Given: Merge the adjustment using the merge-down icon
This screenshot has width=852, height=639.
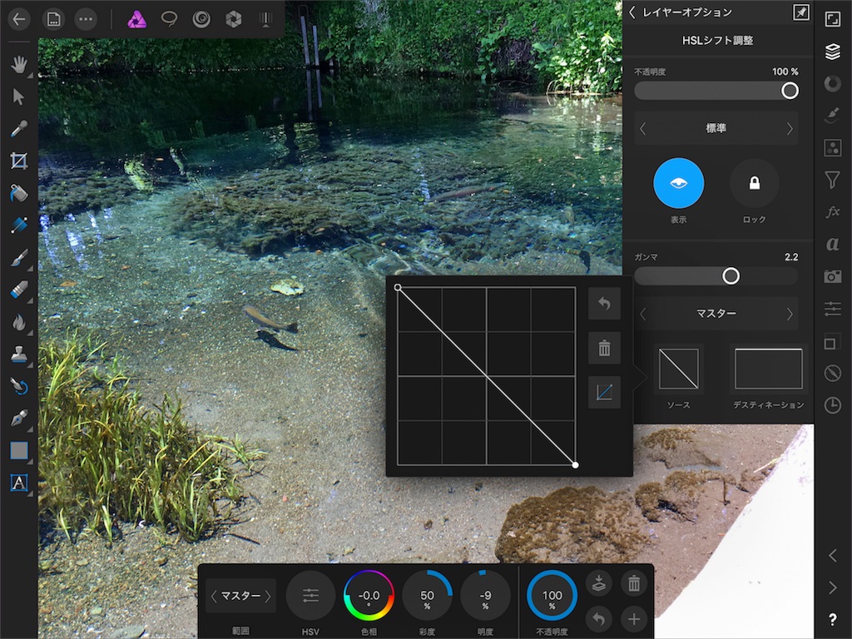Looking at the screenshot, I should 599,583.
